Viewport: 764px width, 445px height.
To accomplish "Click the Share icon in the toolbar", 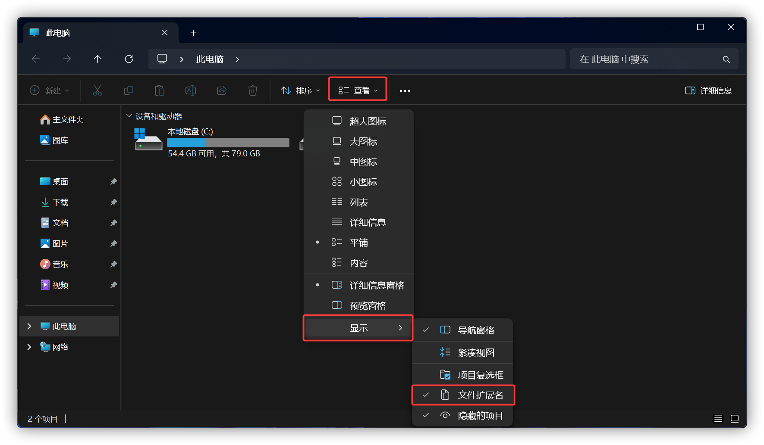I will (x=221, y=90).
